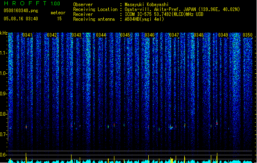Click the meteor echo just before 0341
The height and width of the screenshot is (163, 257).
(x=26, y=127)
